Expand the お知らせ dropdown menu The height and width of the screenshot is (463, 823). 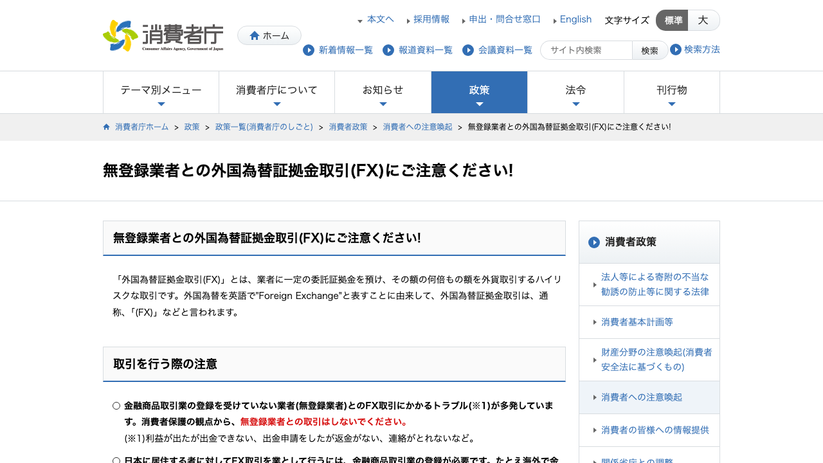click(x=383, y=93)
